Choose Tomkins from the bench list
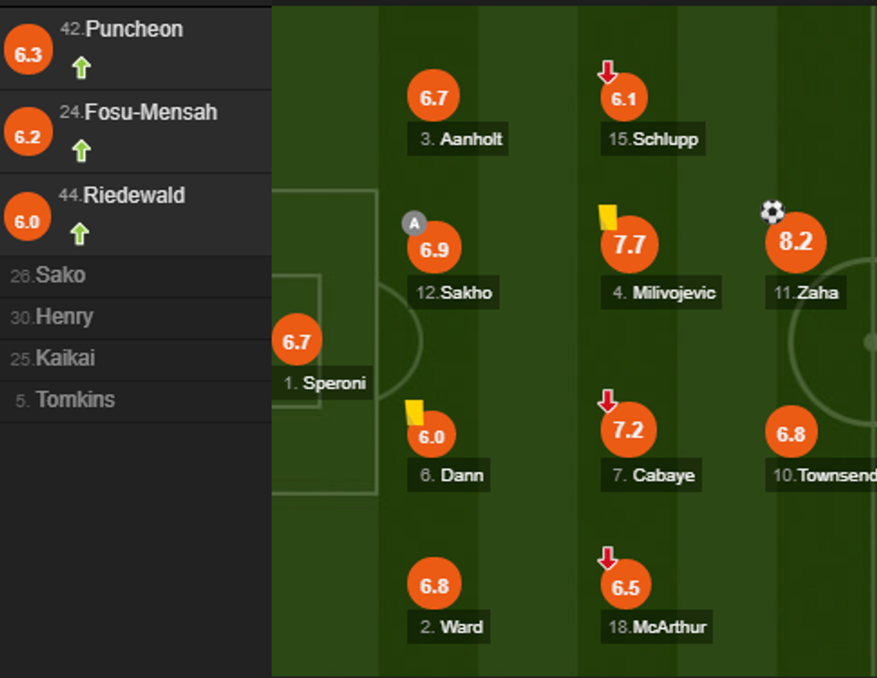This screenshot has width=877, height=678. (74, 400)
